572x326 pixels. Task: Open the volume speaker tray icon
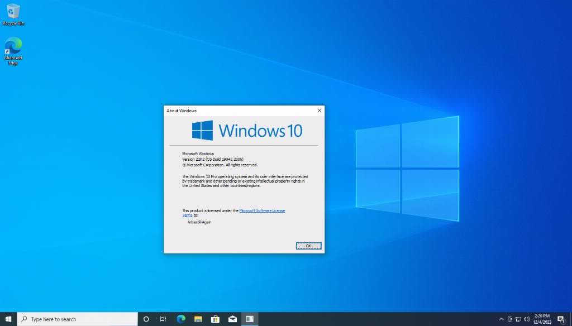pyautogui.click(x=526, y=319)
